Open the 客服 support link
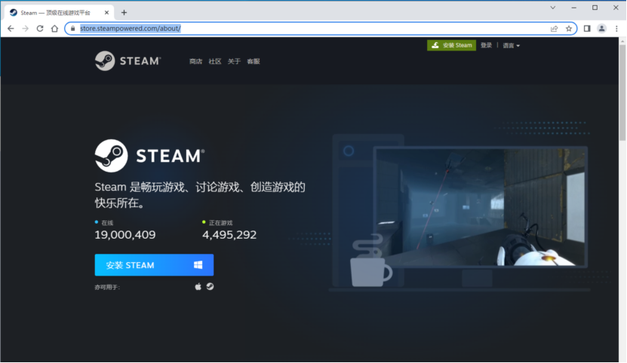 pyautogui.click(x=254, y=61)
